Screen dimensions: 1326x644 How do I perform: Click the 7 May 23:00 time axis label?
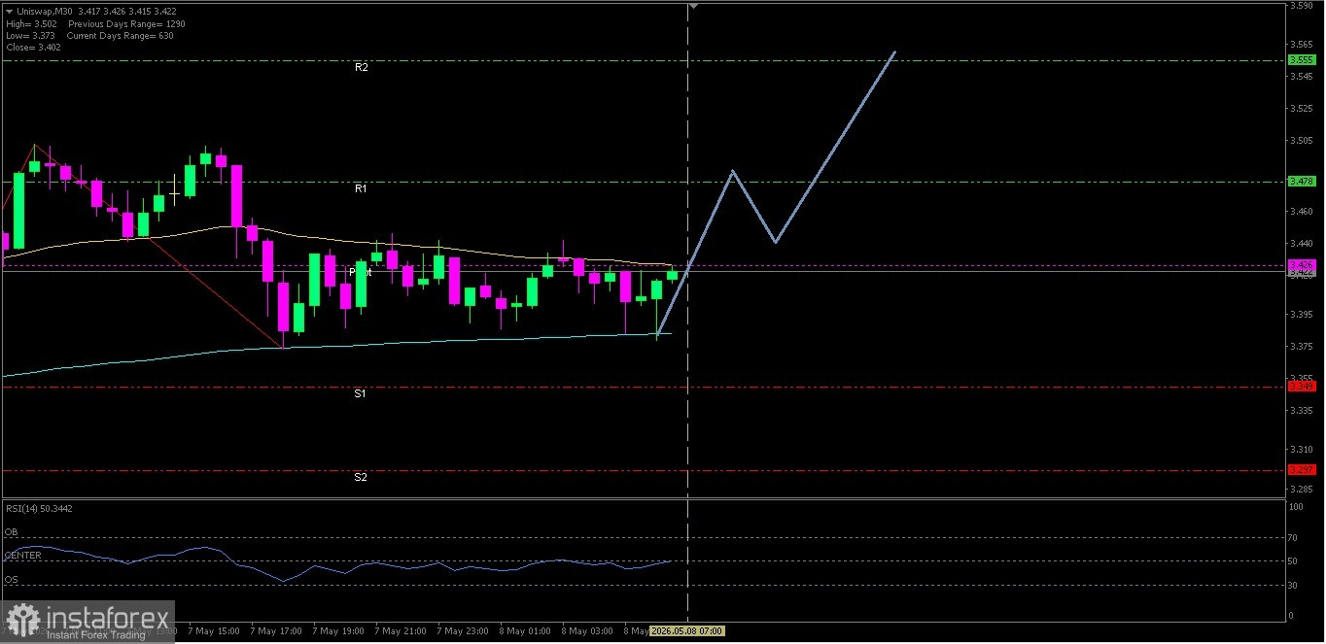463,630
